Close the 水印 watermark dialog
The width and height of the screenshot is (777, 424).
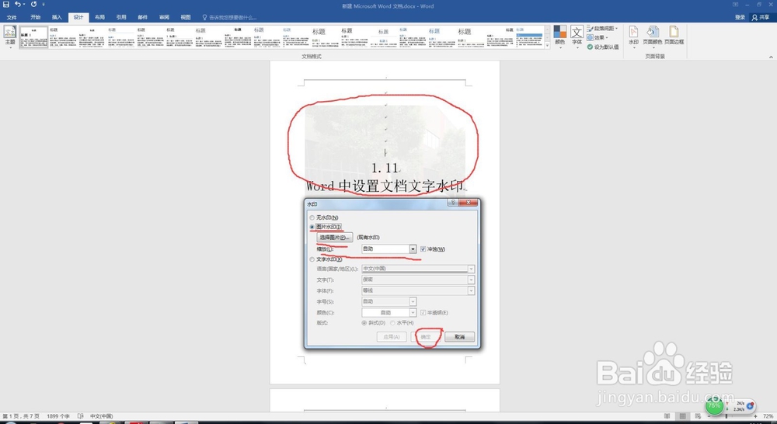pyautogui.click(x=469, y=203)
